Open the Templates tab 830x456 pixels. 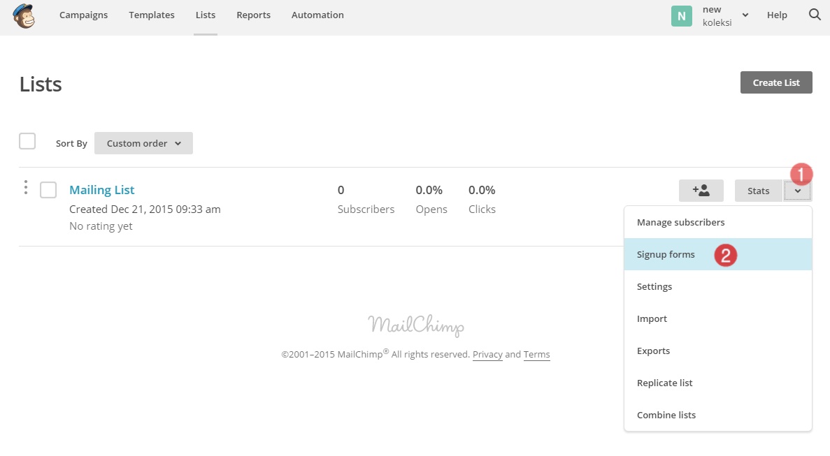(x=152, y=15)
